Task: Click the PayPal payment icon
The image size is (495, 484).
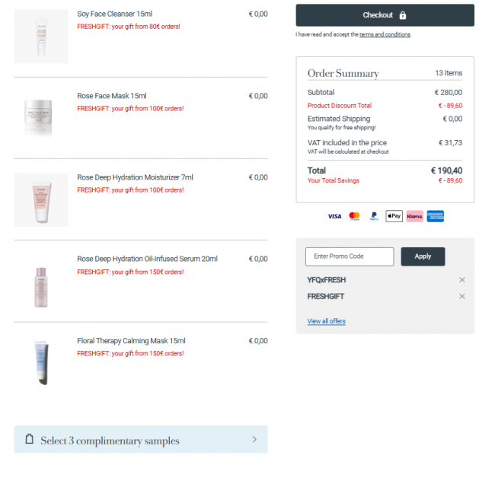Action: point(374,216)
